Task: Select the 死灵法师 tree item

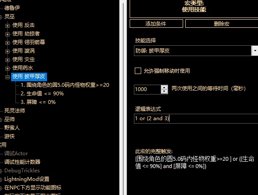Action: click(15, 111)
